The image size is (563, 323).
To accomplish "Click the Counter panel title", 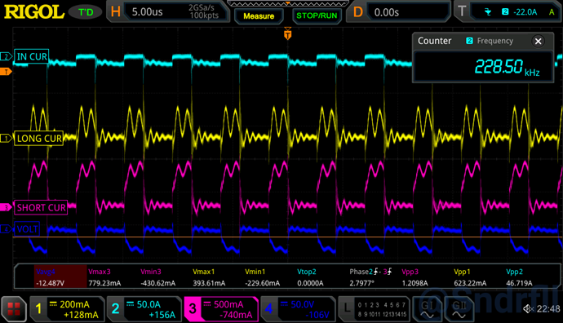I will point(434,41).
